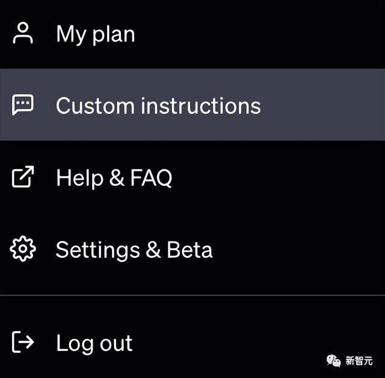The image size is (385, 378).
Task: Click the chat bubble Custom instructions icon
Action: 23,105
